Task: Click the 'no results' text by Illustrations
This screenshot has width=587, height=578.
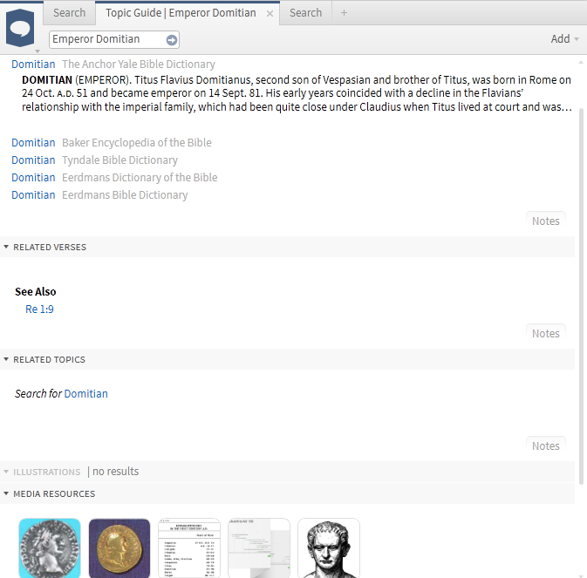Action: tap(116, 472)
